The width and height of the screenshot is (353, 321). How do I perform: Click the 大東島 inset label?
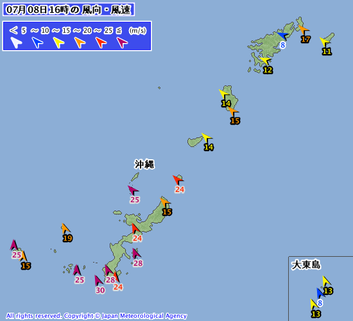[306, 265]
